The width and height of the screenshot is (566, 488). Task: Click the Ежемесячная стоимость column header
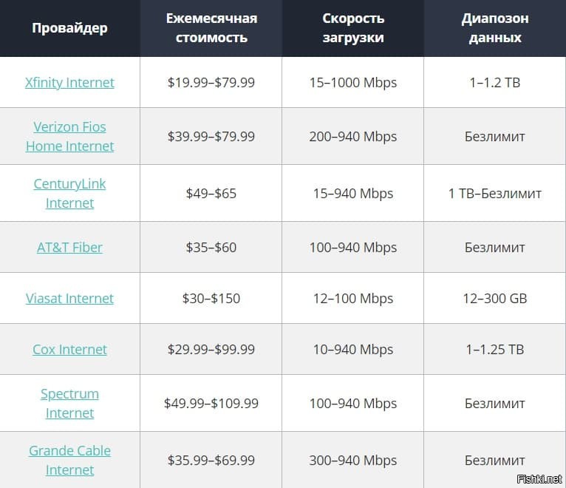point(211,28)
